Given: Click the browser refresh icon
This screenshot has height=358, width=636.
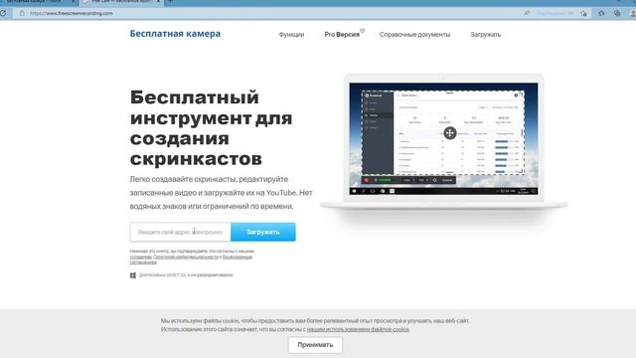Looking at the screenshot, I should click(3, 13).
